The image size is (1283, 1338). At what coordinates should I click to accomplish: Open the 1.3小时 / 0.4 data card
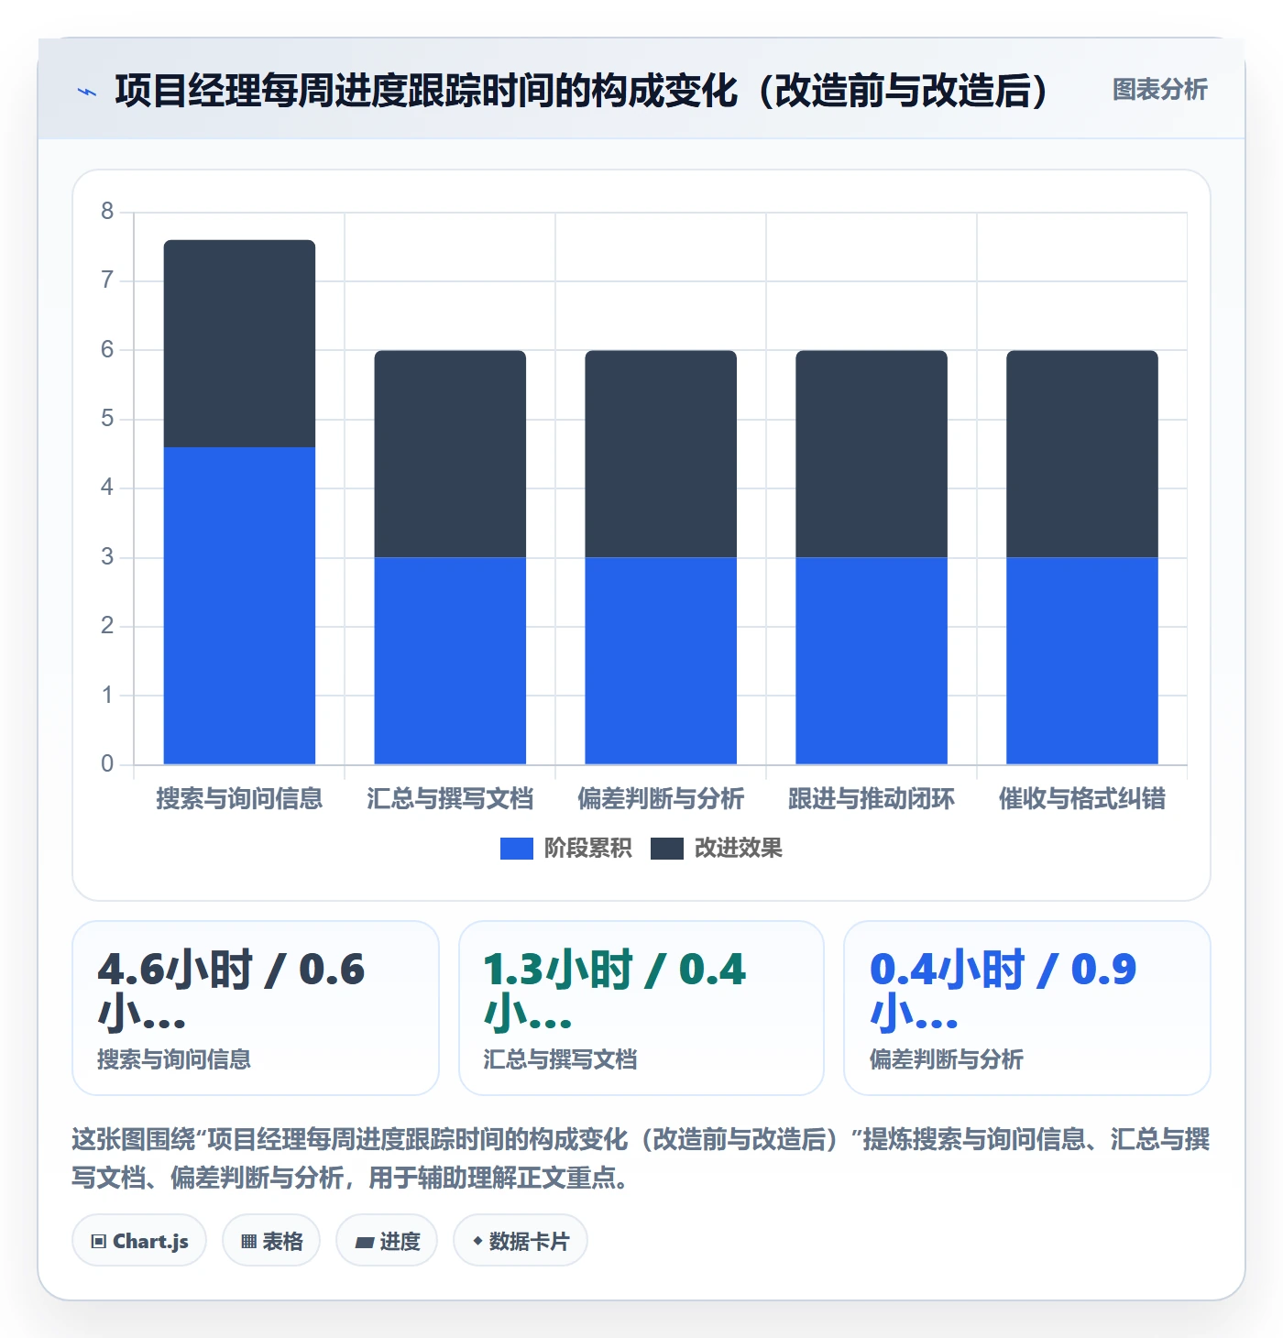pos(641,1008)
